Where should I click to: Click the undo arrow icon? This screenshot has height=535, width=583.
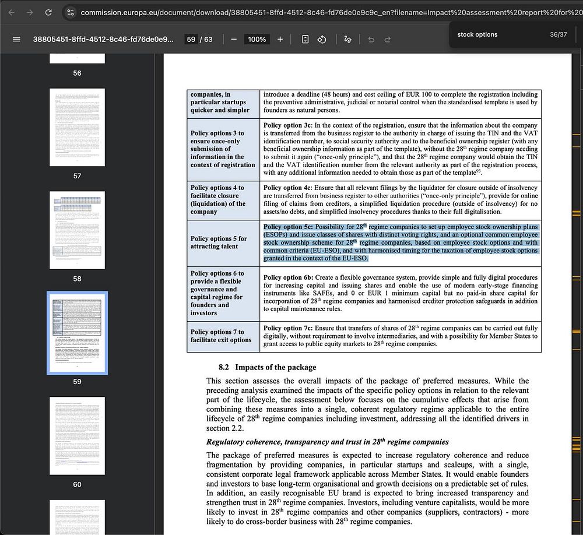pyautogui.click(x=371, y=39)
